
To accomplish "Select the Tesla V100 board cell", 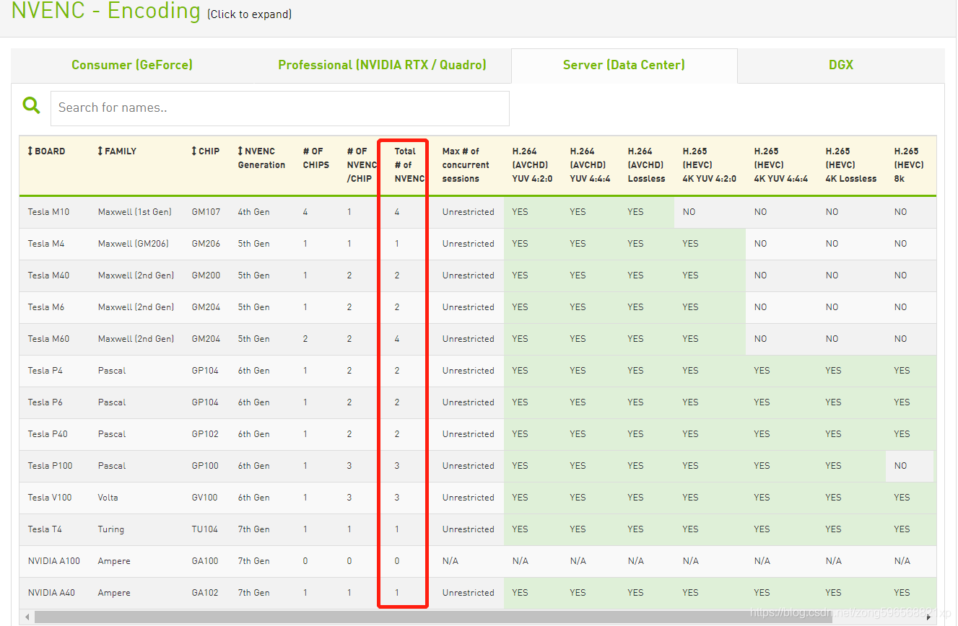I will (x=51, y=498).
